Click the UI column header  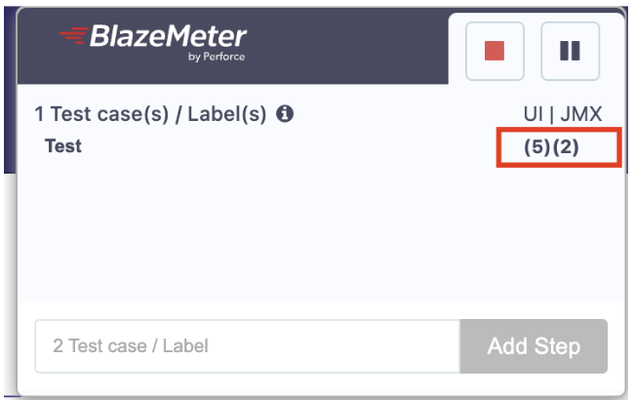click(x=534, y=114)
